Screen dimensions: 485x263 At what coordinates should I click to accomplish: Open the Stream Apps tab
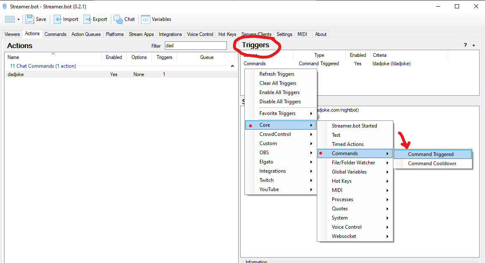pyautogui.click(x=141, y=34)
